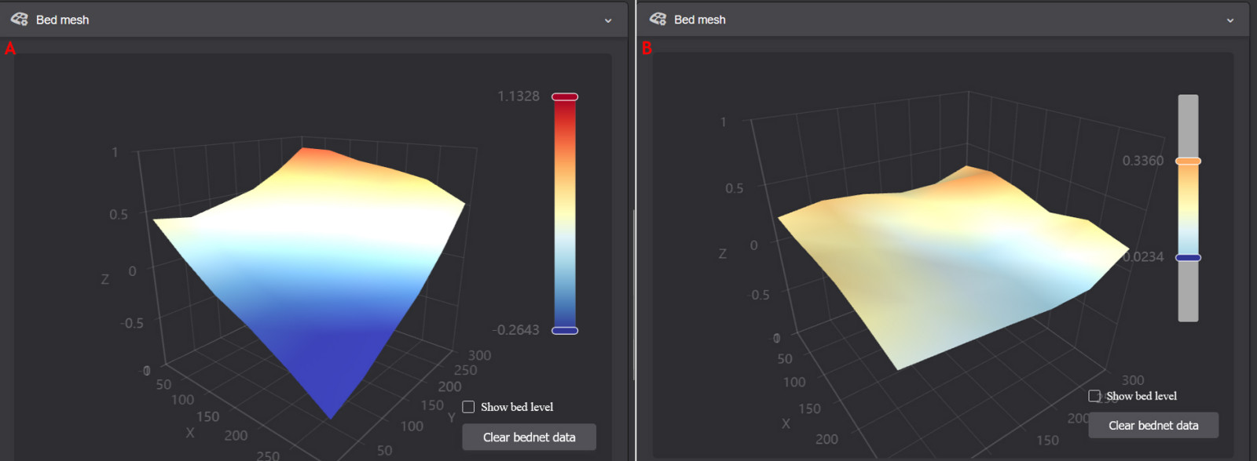The height and width of the screenshot is (461, 1257).
Task: Click the Bed mesh icon in left panel
Action: pyautogui.click(x=20, y=19)
